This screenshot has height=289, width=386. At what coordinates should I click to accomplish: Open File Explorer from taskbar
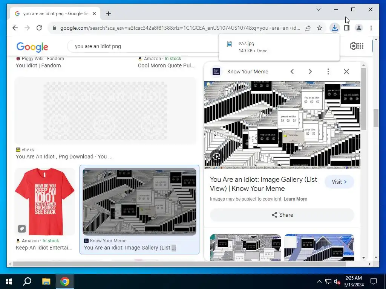point(46,281)
